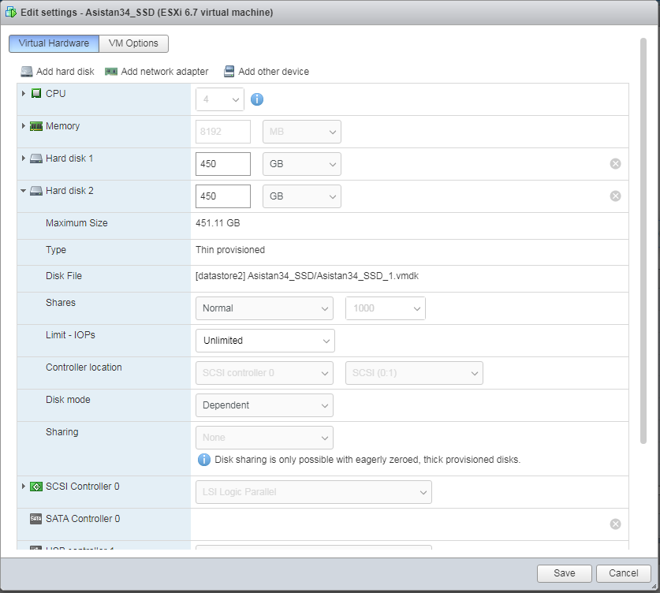Expand the SCSI Controller 0 row

[24, 487]
